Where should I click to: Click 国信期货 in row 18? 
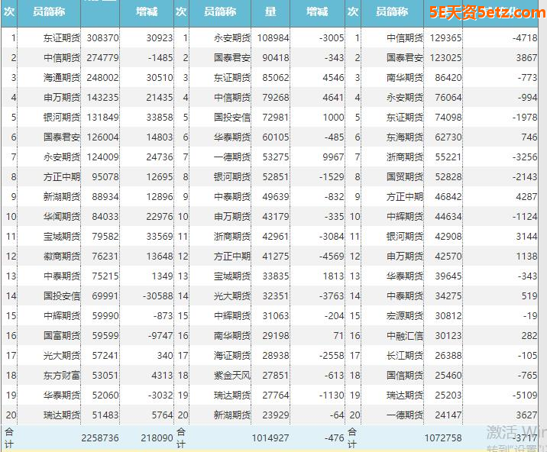tap(405, 376)
